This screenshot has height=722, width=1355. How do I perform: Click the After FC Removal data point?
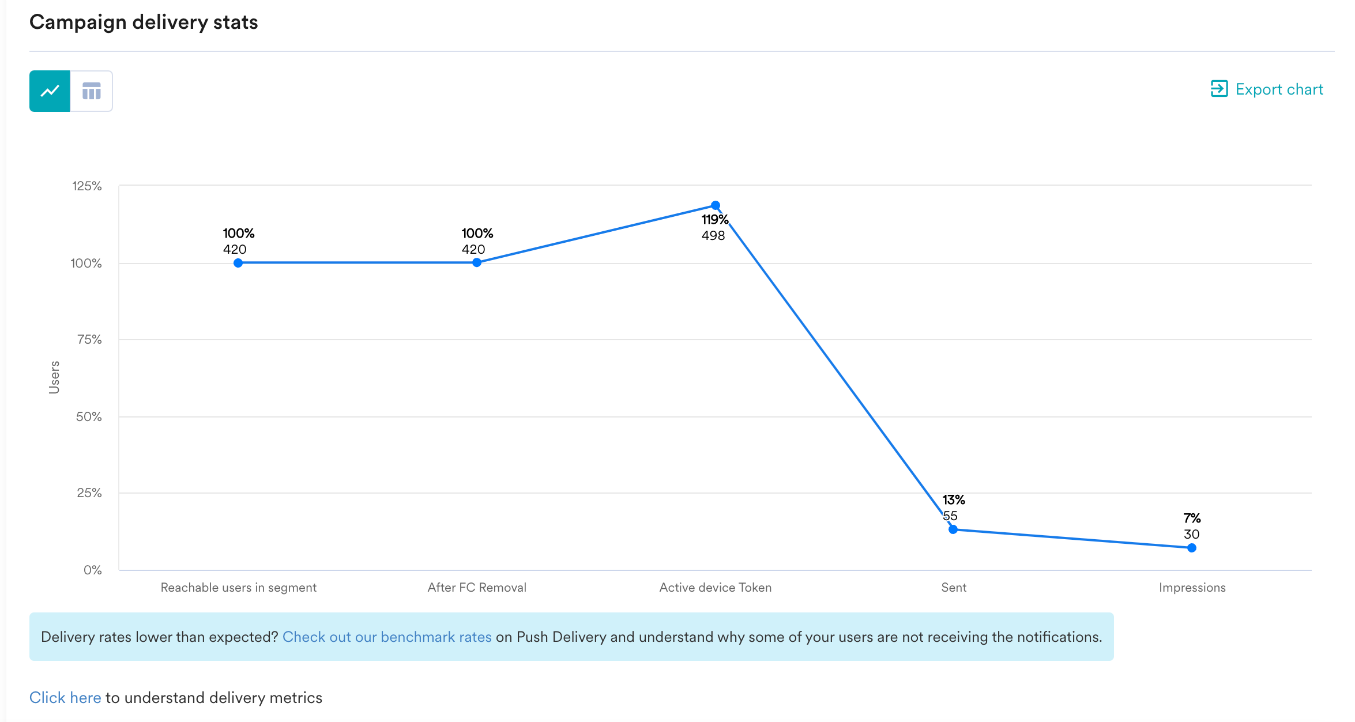(477, 263)
